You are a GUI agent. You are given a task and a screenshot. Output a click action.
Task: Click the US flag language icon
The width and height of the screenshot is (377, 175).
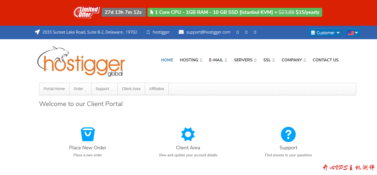pyautogui.click(x=352, y=33)
